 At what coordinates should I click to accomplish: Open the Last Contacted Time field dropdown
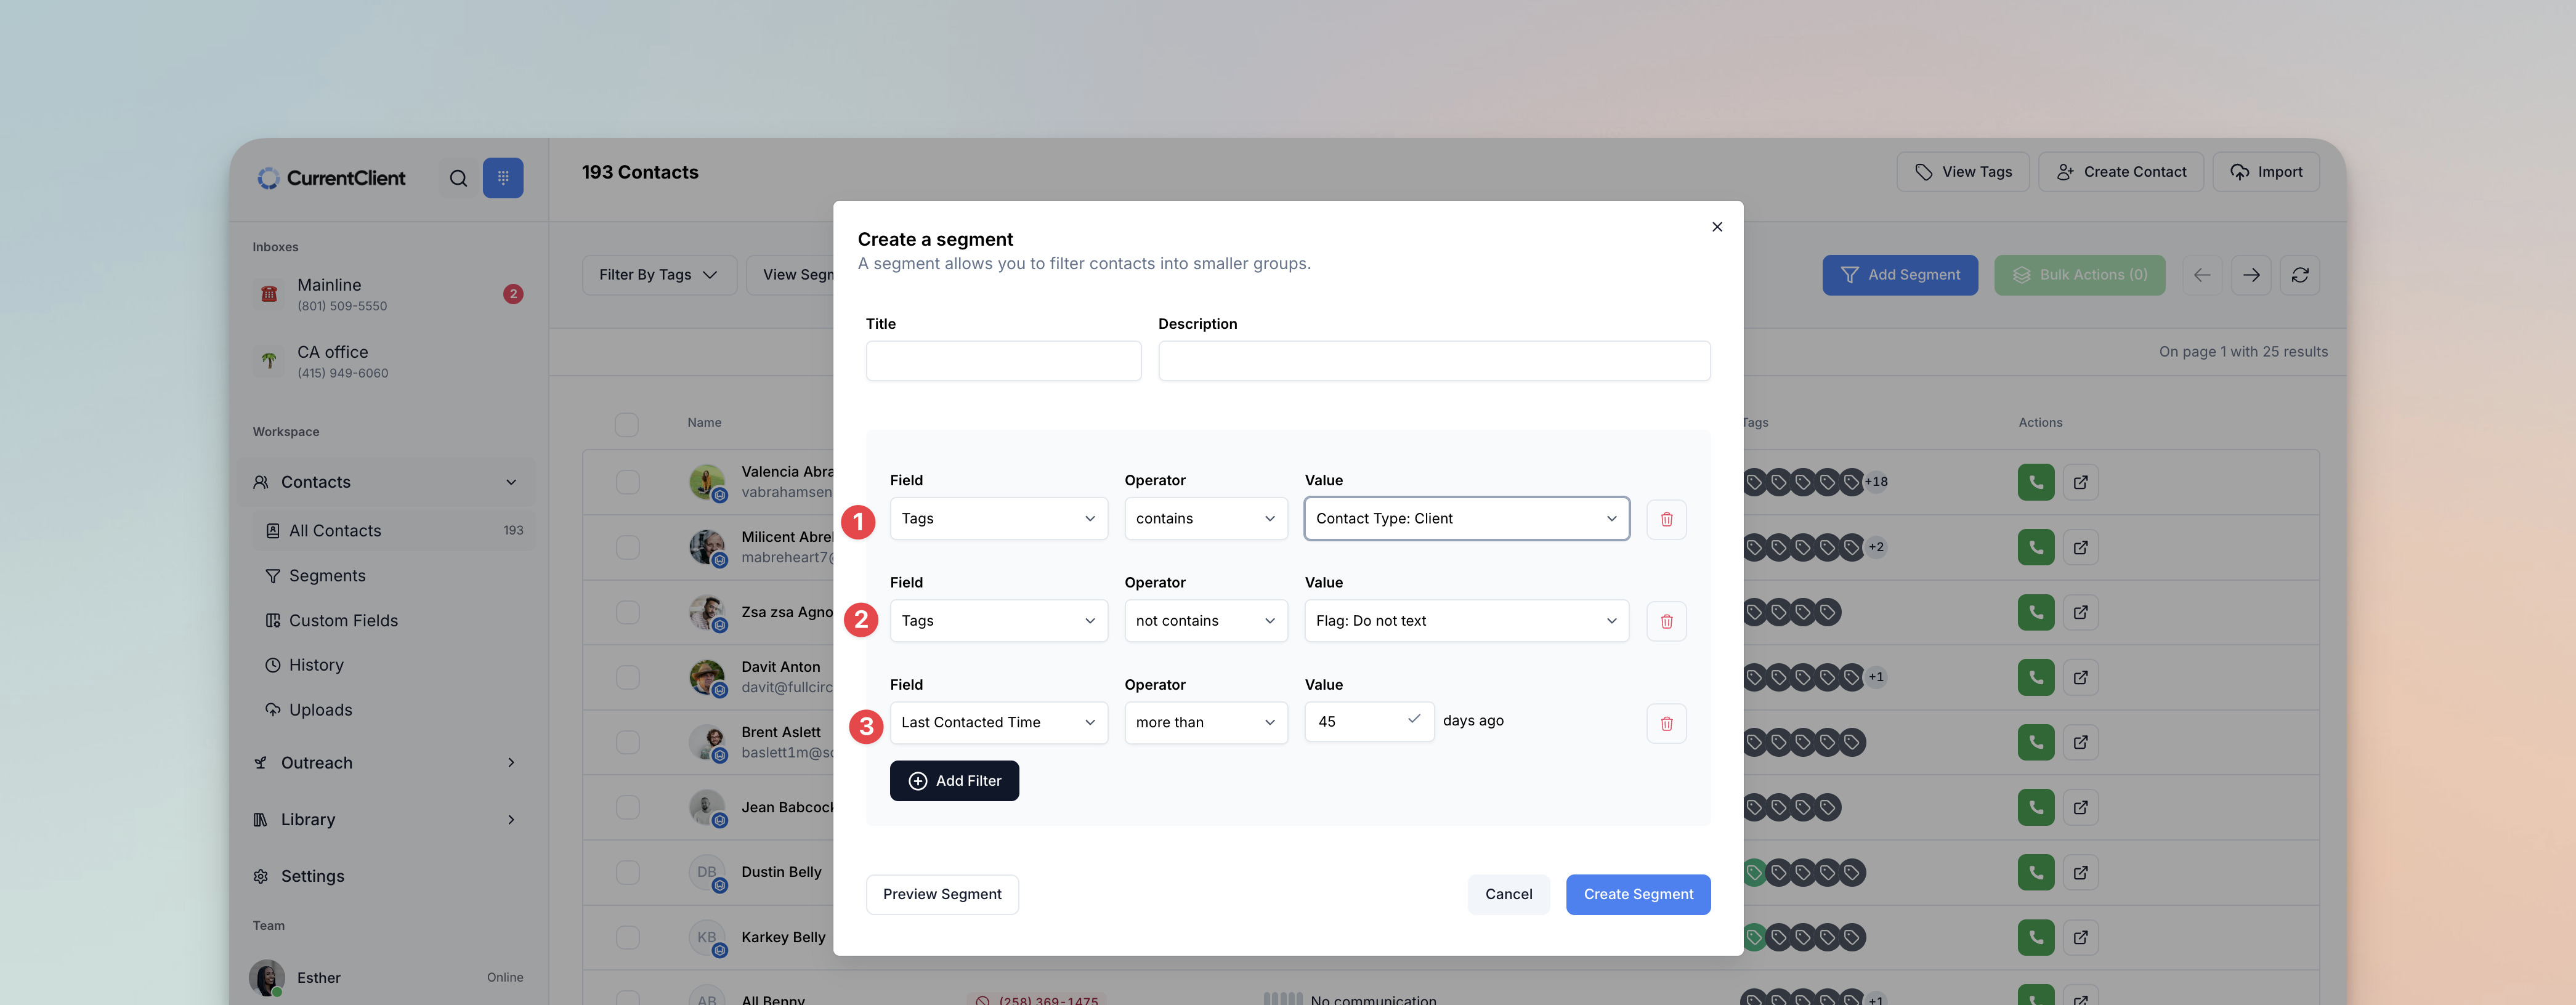[998, 722]
